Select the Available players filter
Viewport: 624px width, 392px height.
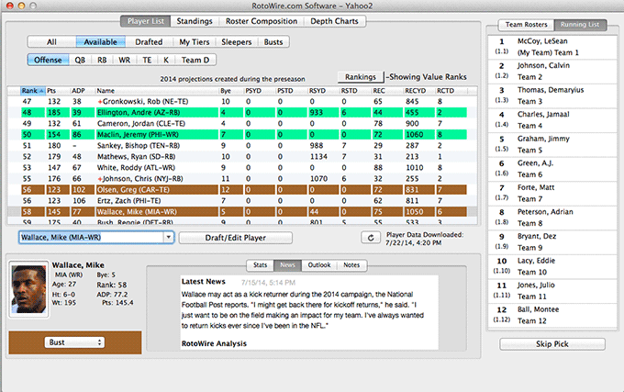pyautogui.click(x=100, y=42)
